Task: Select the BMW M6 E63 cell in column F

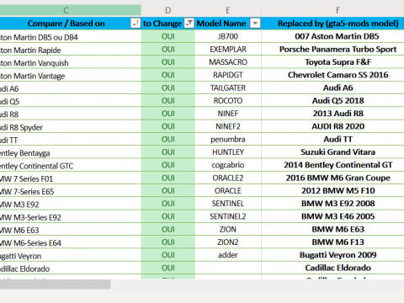Action: pos(332,229)
